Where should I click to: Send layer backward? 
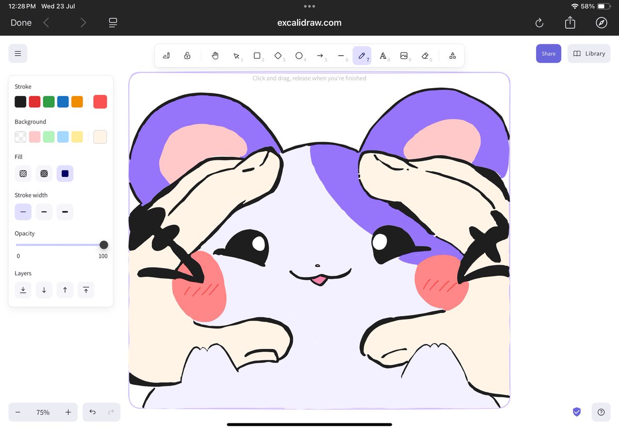(44, 290)
